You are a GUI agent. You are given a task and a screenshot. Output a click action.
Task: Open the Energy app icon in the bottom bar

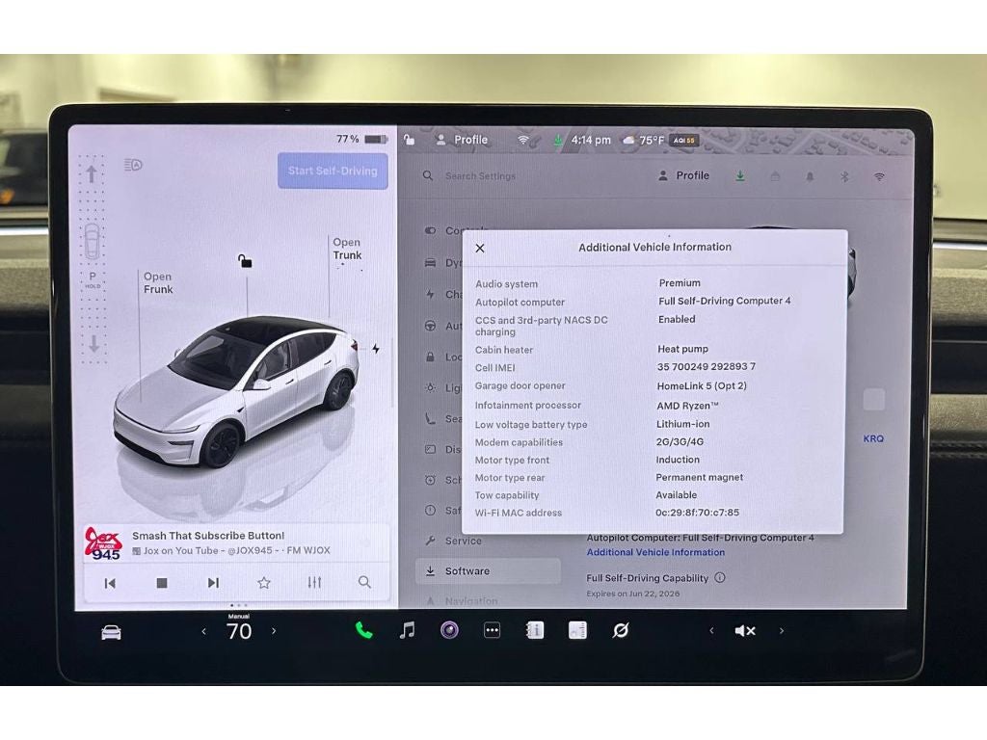coord(577,630)
